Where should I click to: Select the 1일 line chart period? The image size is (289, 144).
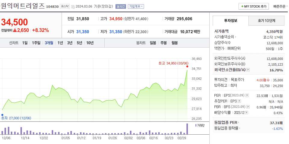tap(25, 43)
